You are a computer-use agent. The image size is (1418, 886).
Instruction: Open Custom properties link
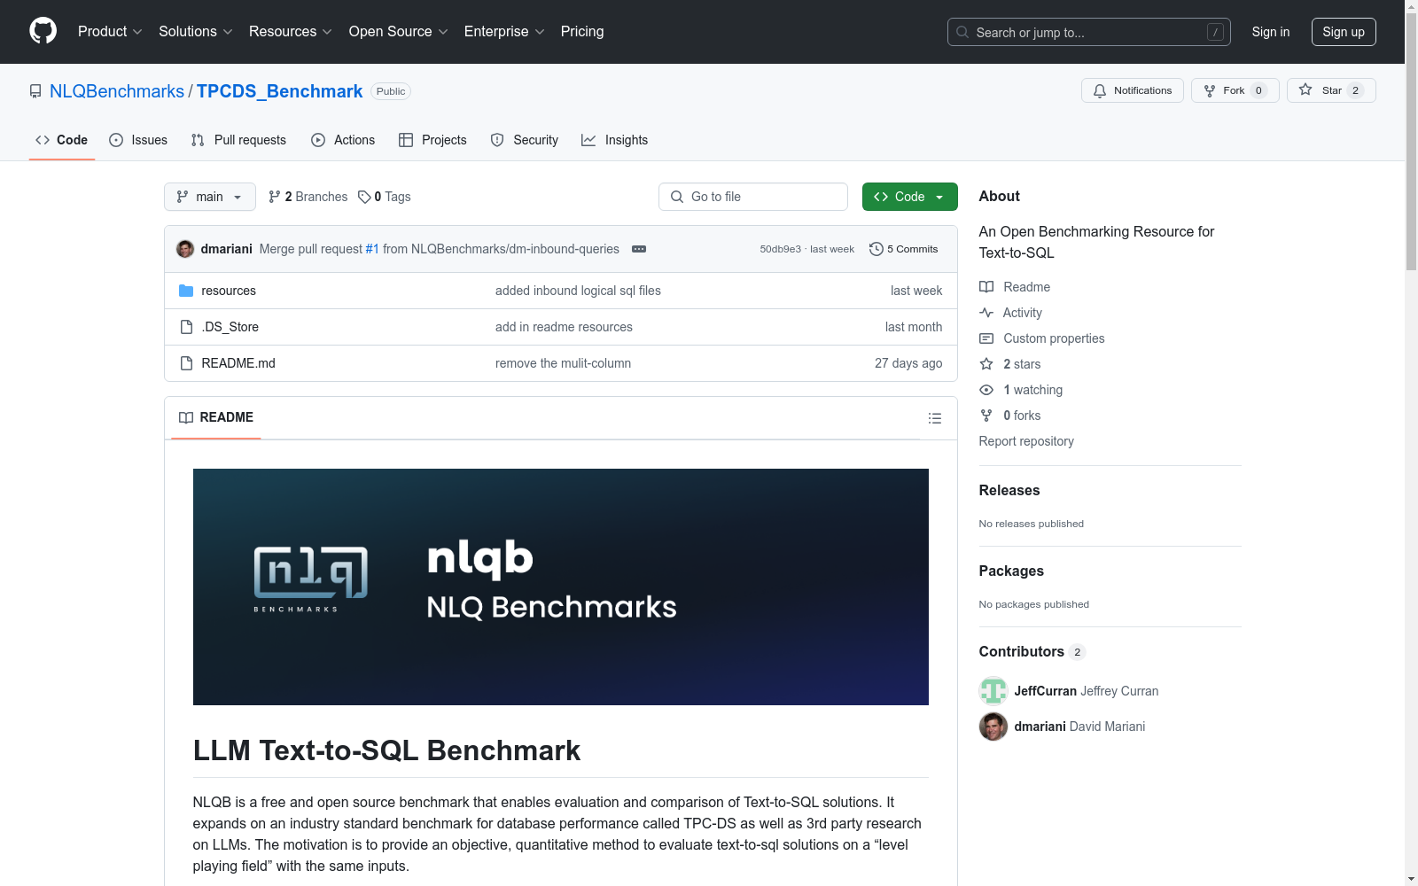tap(1042, 338)
